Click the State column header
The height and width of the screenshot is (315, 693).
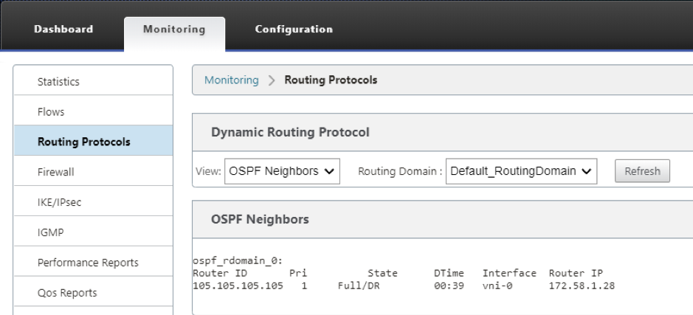383,273
